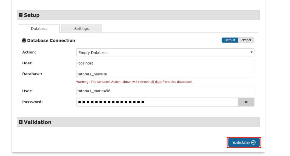This screenshot has width=290, height=156.
Task: Click the Host field containing localhost
Action: coord(165,63)
